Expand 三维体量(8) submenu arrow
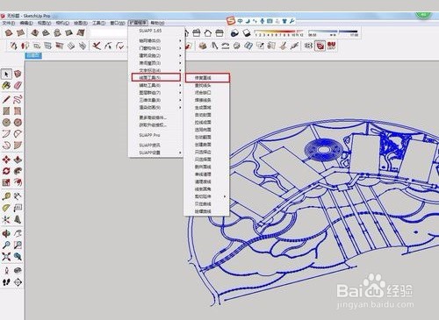439x320 pixels. (x=180, y=100)
